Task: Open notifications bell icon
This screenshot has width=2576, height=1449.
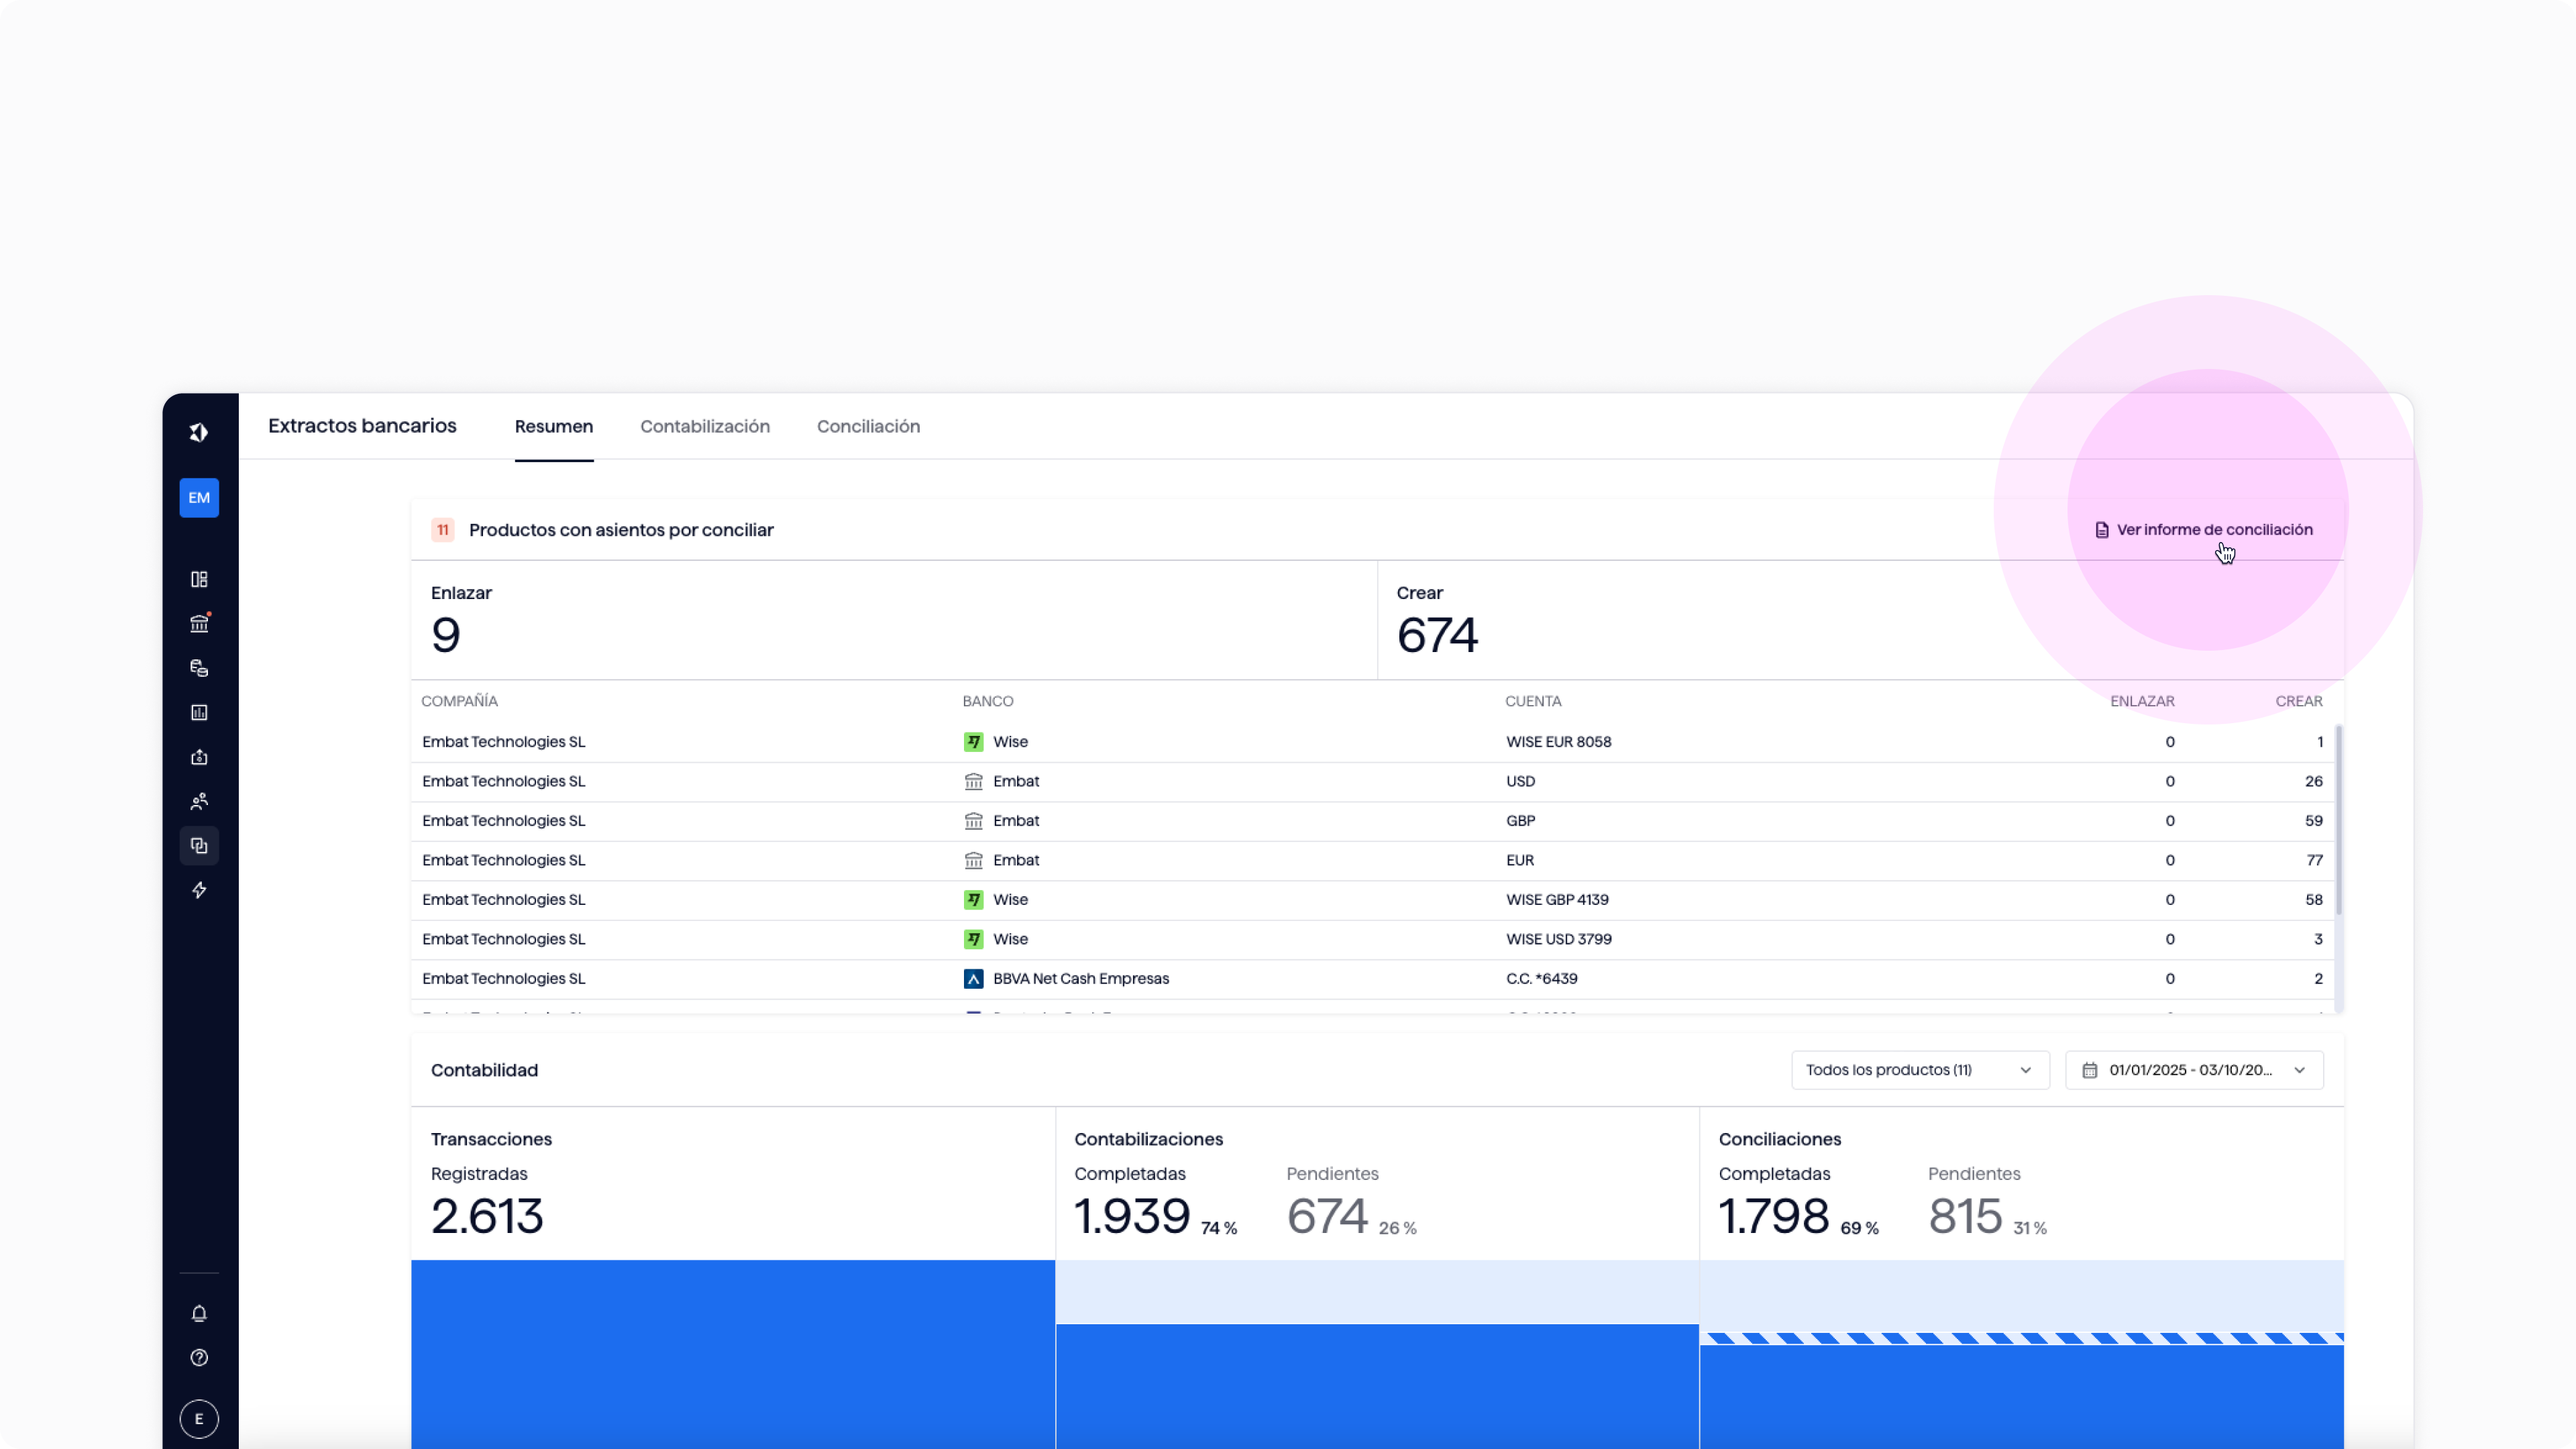Action: (199, 1313)
